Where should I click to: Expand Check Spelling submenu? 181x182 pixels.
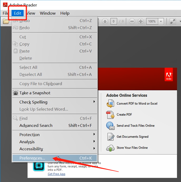54,102
